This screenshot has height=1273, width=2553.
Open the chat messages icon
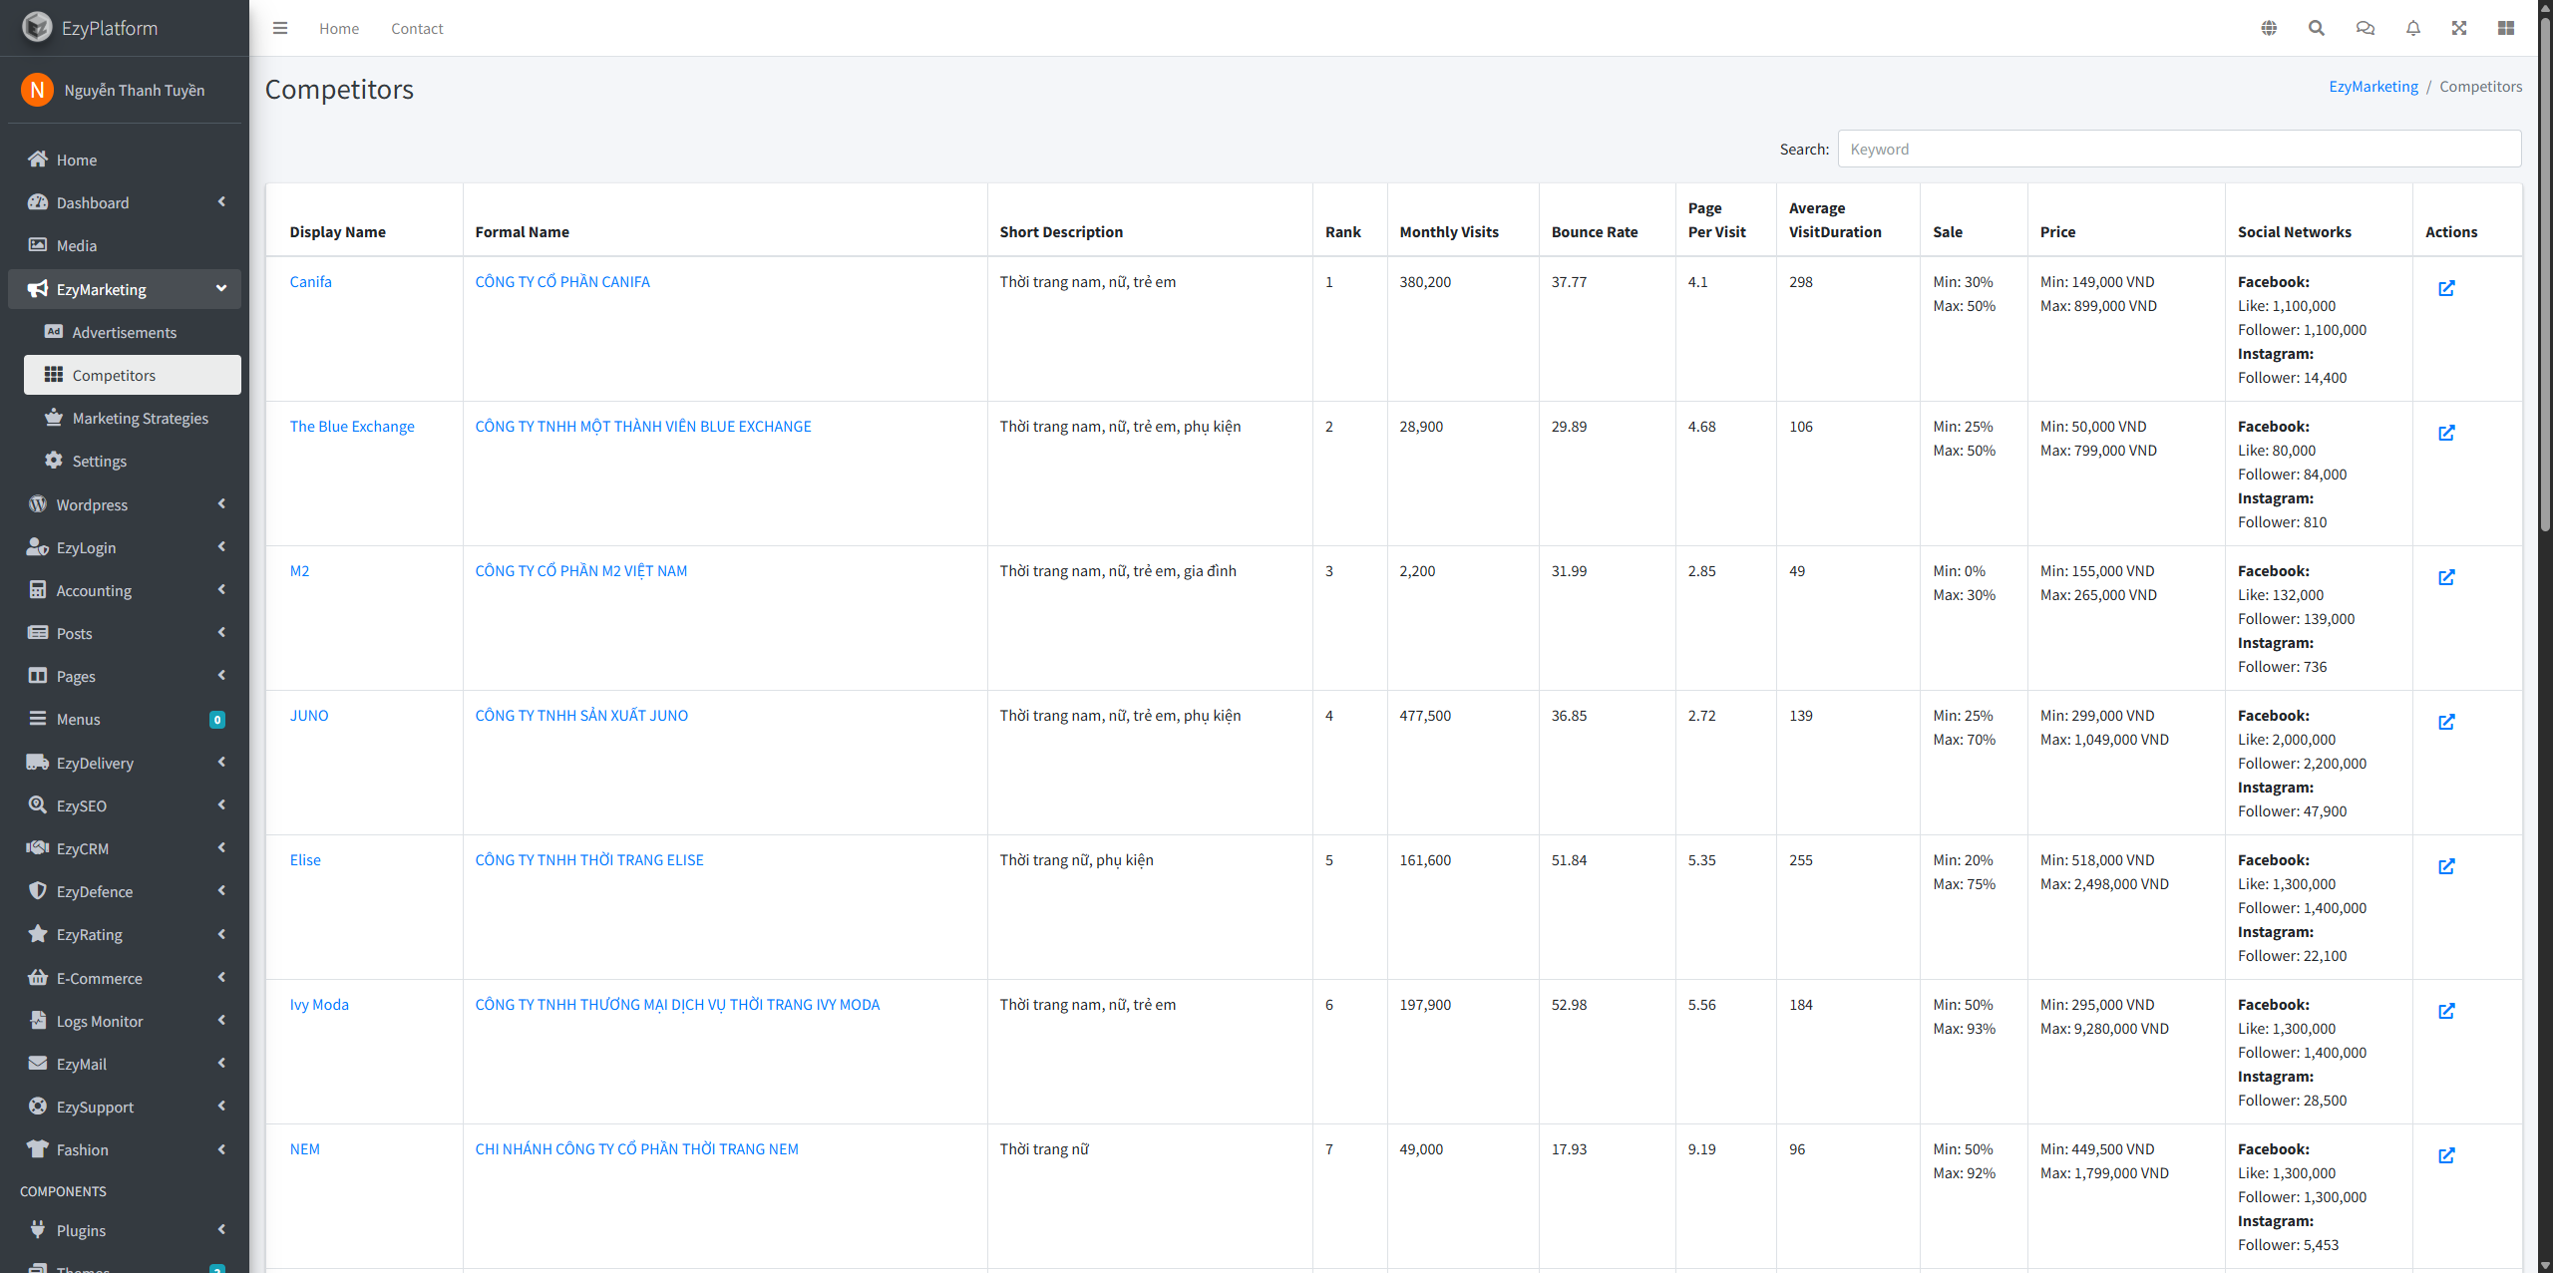[2365, 28]
